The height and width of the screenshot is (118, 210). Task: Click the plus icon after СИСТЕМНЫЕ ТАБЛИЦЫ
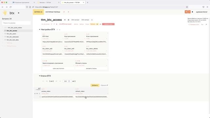point(69,12)
